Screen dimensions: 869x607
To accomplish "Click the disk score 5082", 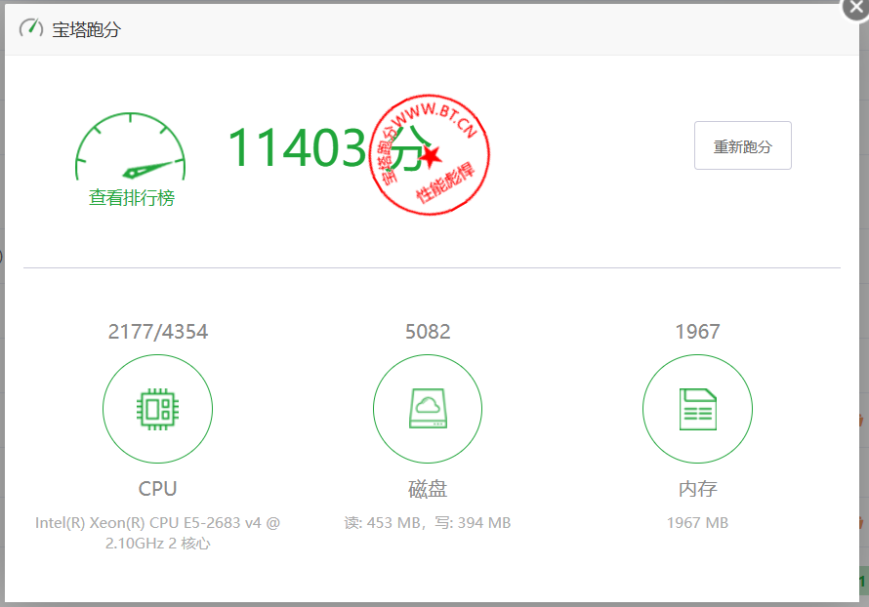I will tap(428, 332).
